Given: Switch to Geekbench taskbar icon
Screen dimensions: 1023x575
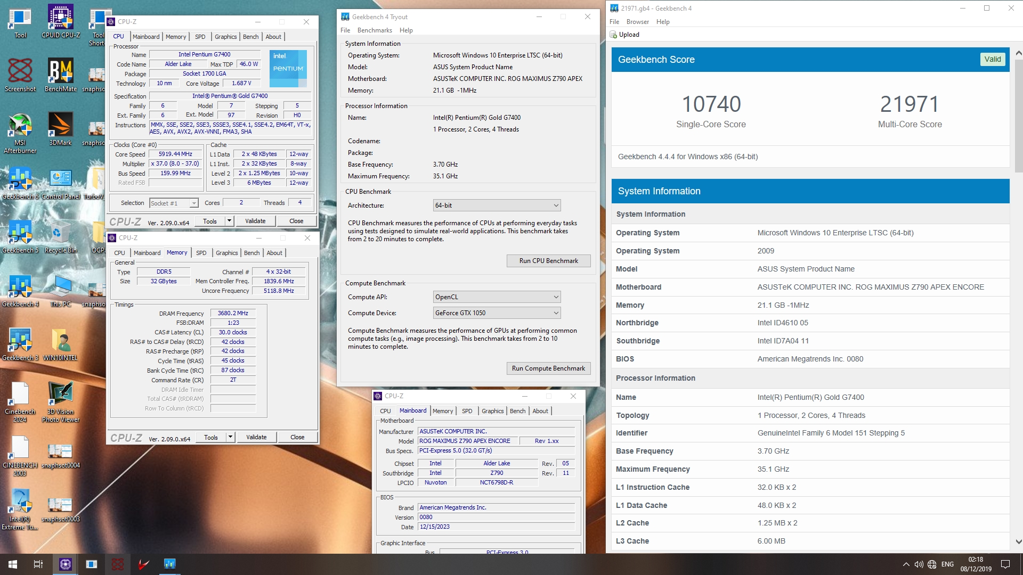Looking at the screenshot, I should coord(170,564).
